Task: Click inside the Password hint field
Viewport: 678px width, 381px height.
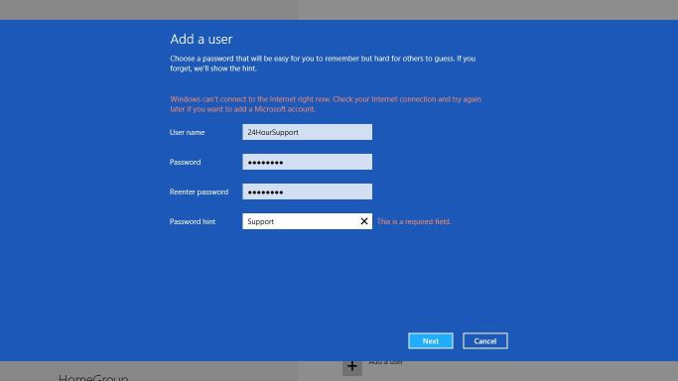Action: click(x=301, y=221)
